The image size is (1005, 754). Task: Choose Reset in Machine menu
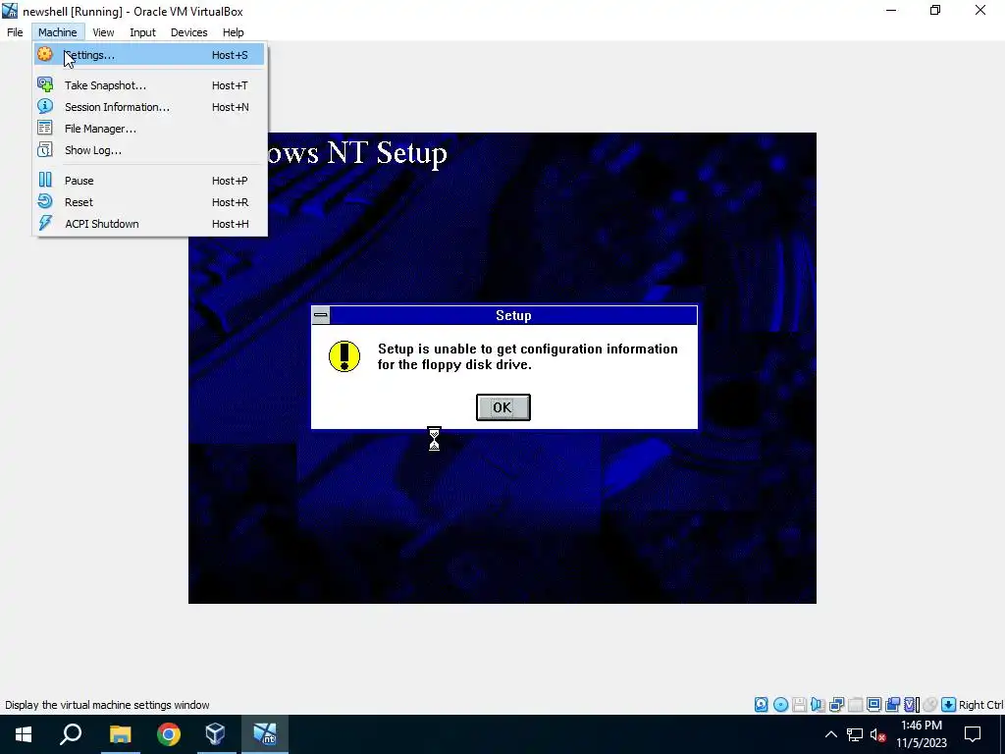(x=149, y=202)
